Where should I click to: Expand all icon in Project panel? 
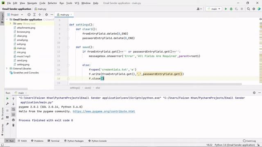[34, 15]
